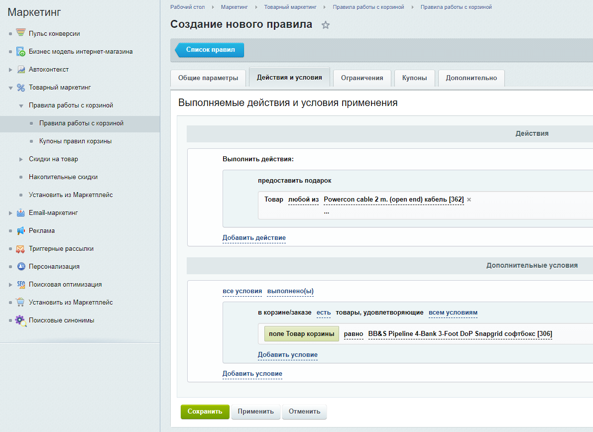Collapse the Товарный маркетинг tree section
Image resolution: width=593 pixels, height=432 pixels.
(10, 88)
